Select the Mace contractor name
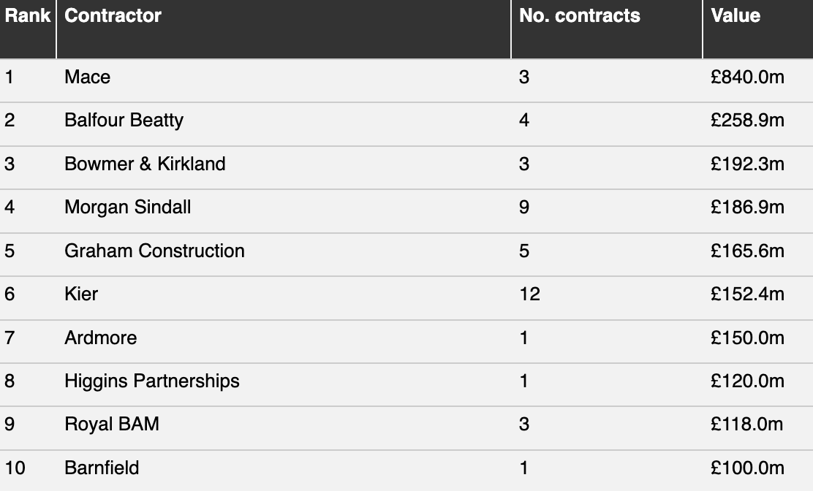Screen dimensions: 813x491 pos(87,77)
